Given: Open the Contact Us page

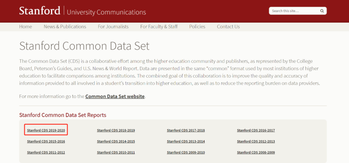Looking at the screenshot, I should tap(228, 27).
